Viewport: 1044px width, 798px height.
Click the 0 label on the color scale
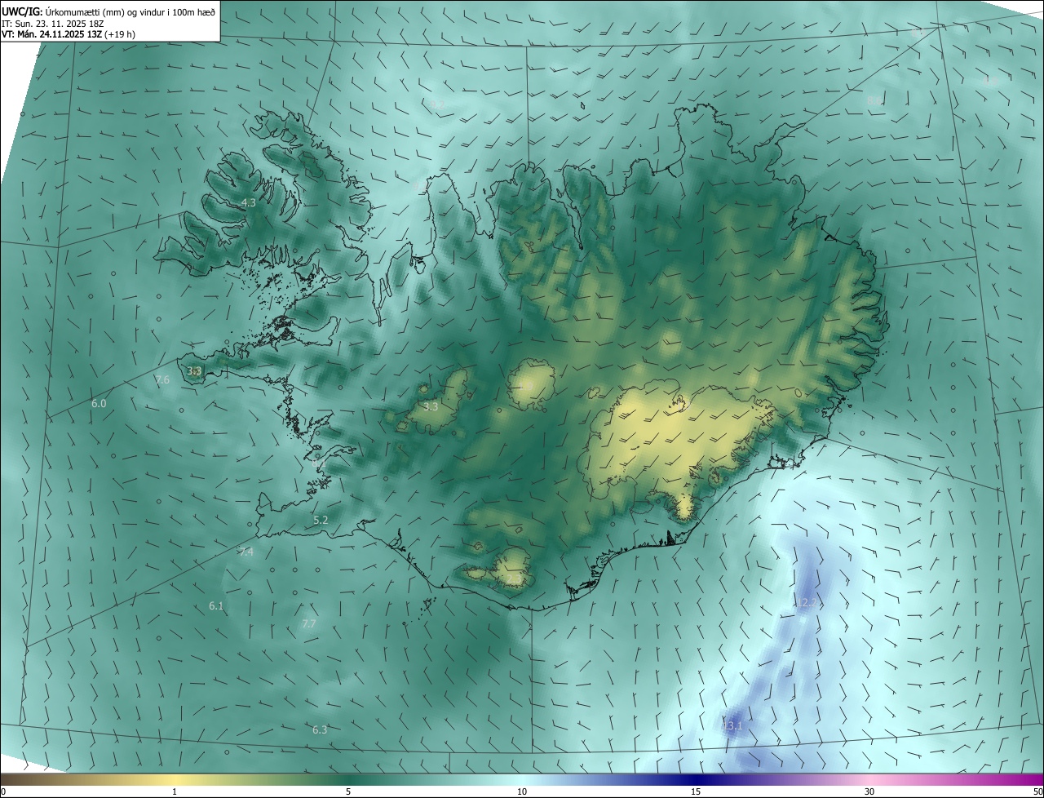[3, 791]
